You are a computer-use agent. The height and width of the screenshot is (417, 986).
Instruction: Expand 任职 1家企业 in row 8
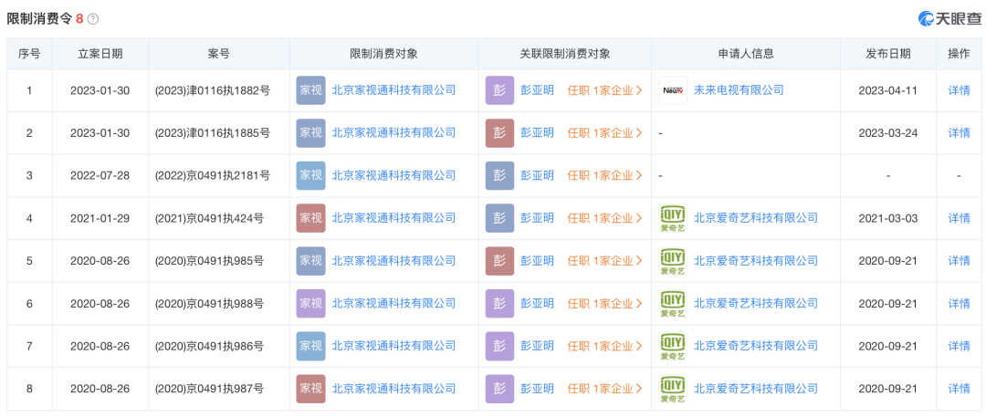coord(604,389)
